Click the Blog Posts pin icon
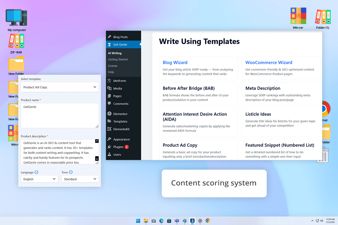The width and height of the screenshot is (338, 225). pyautogui.click(x=110, y=37)
